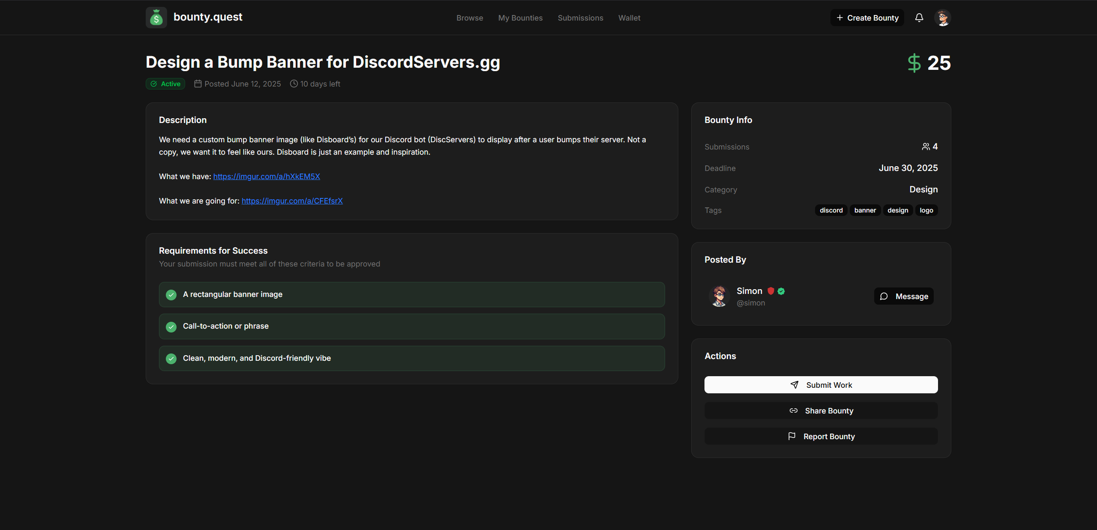
Task: Go to the Browse page
Action: pos(470,18)
